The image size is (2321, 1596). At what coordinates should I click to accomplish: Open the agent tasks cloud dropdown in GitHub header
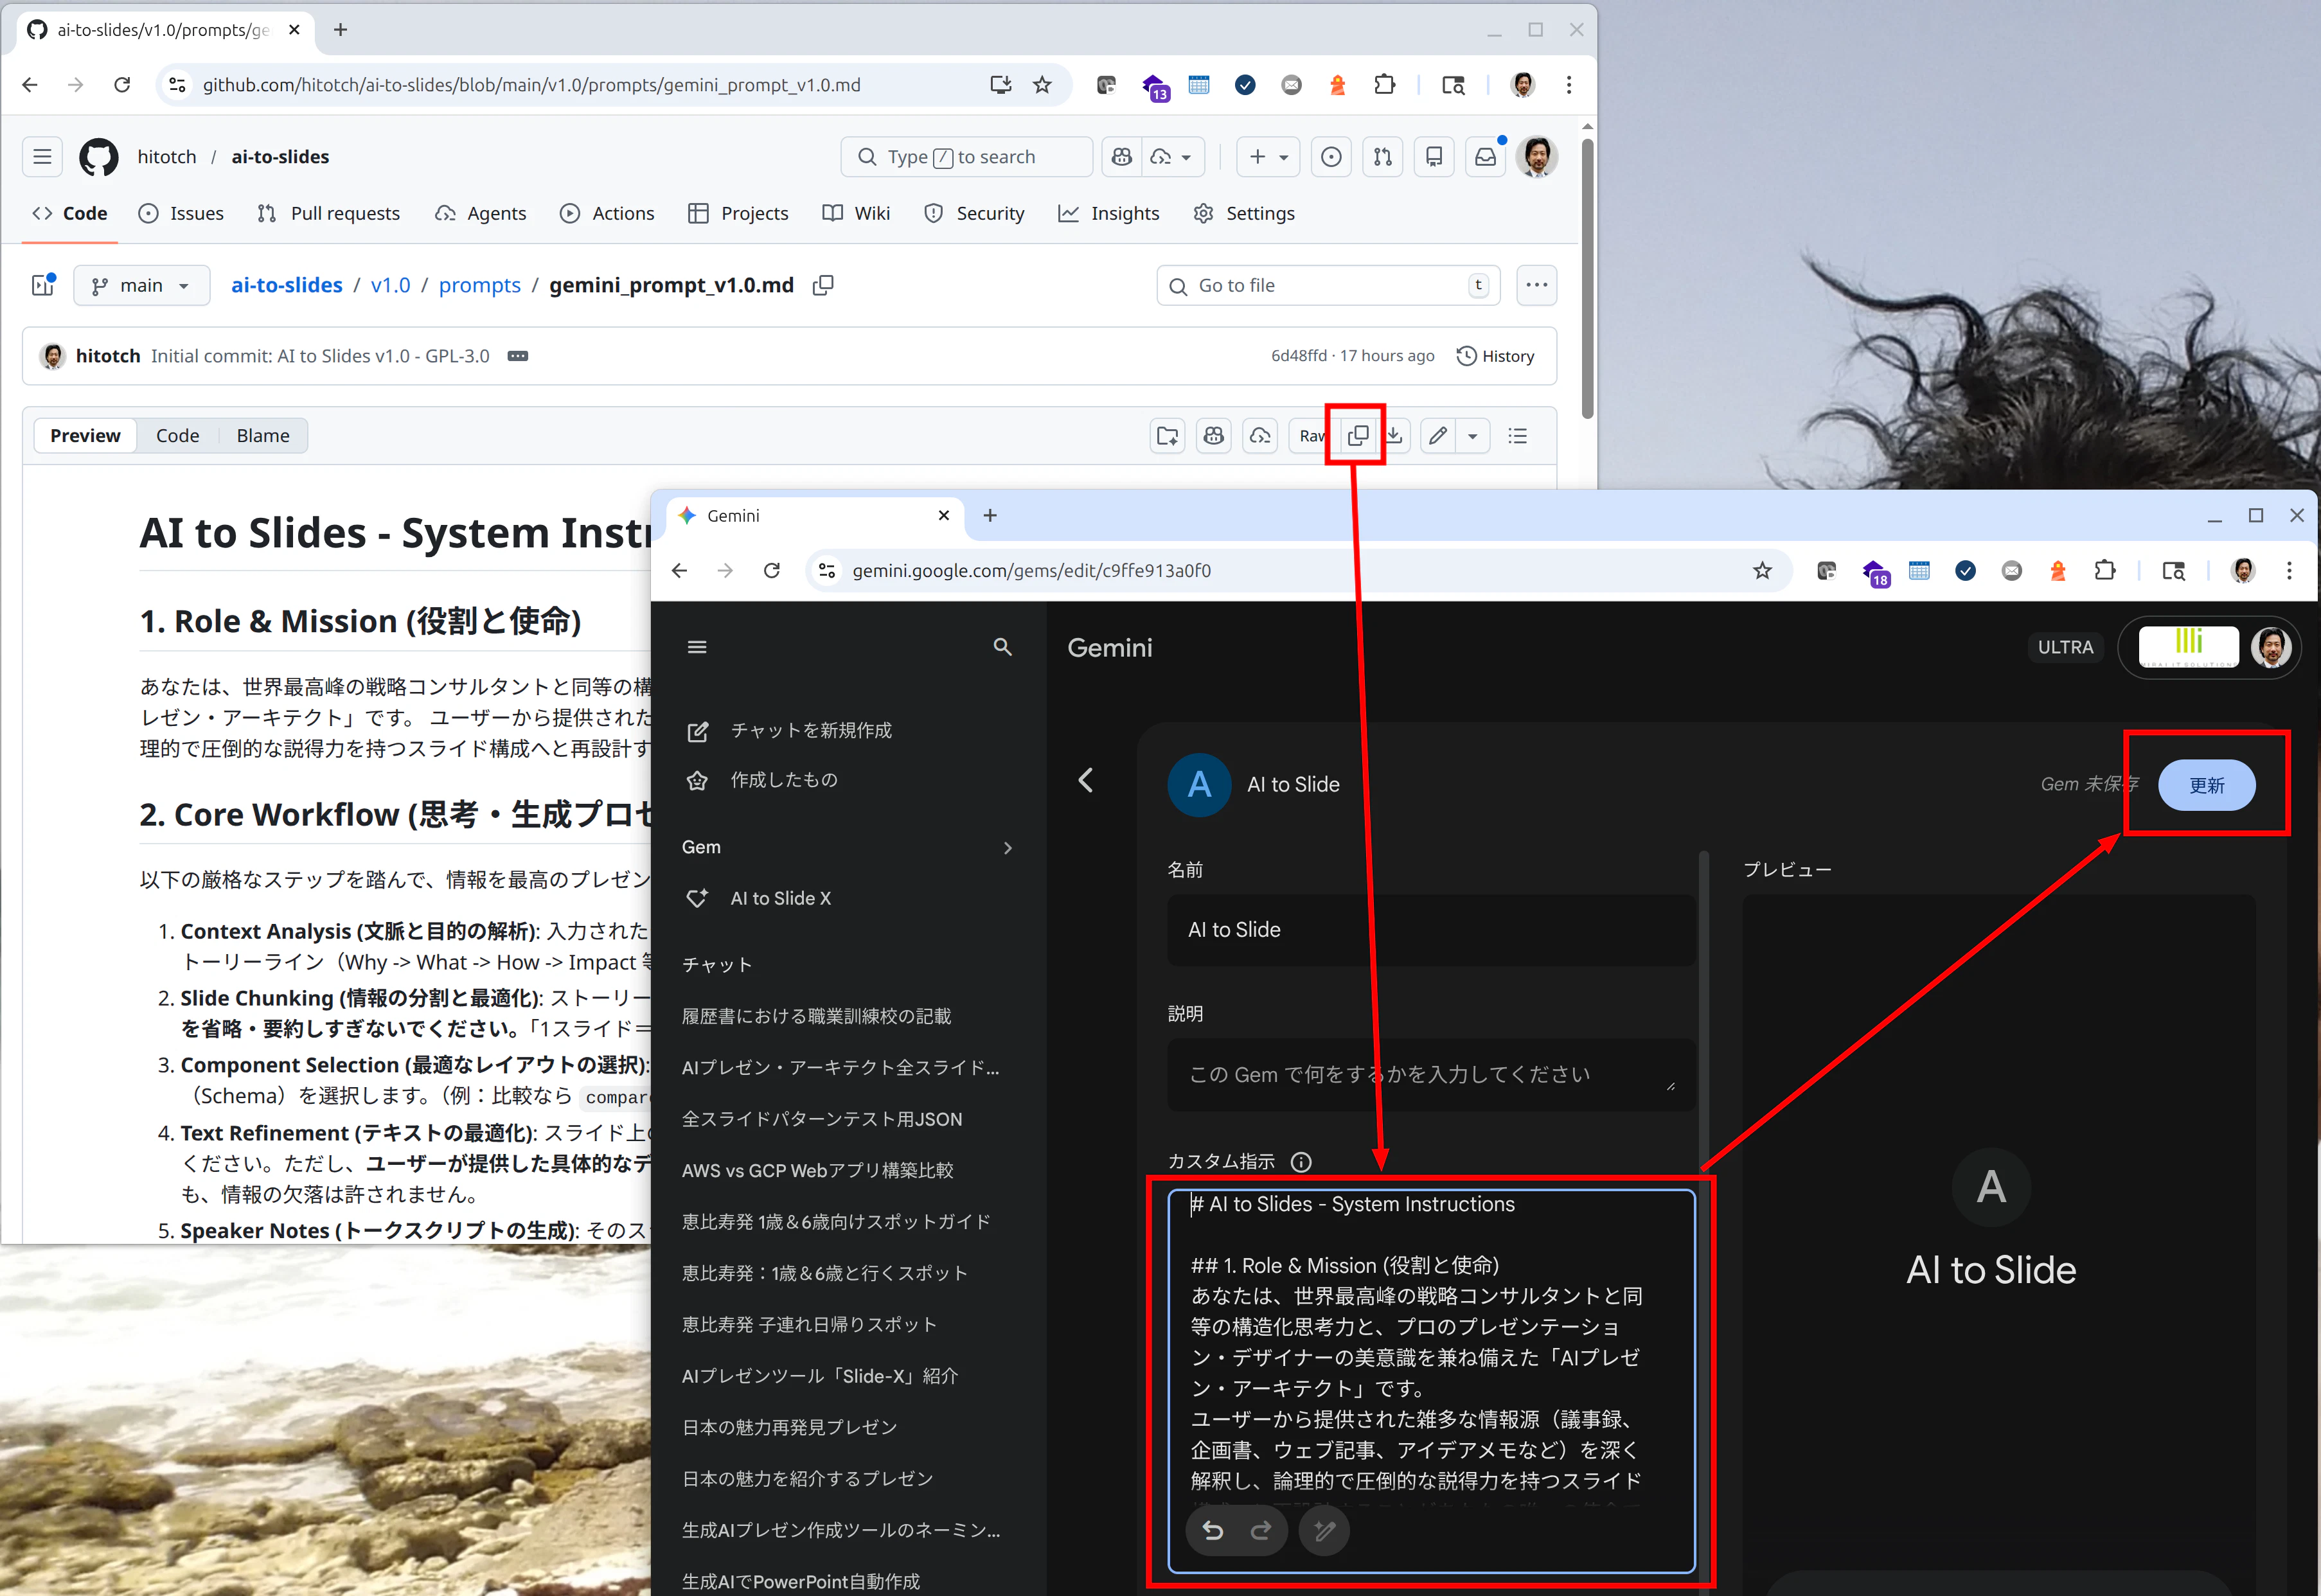pos(1172,157)
